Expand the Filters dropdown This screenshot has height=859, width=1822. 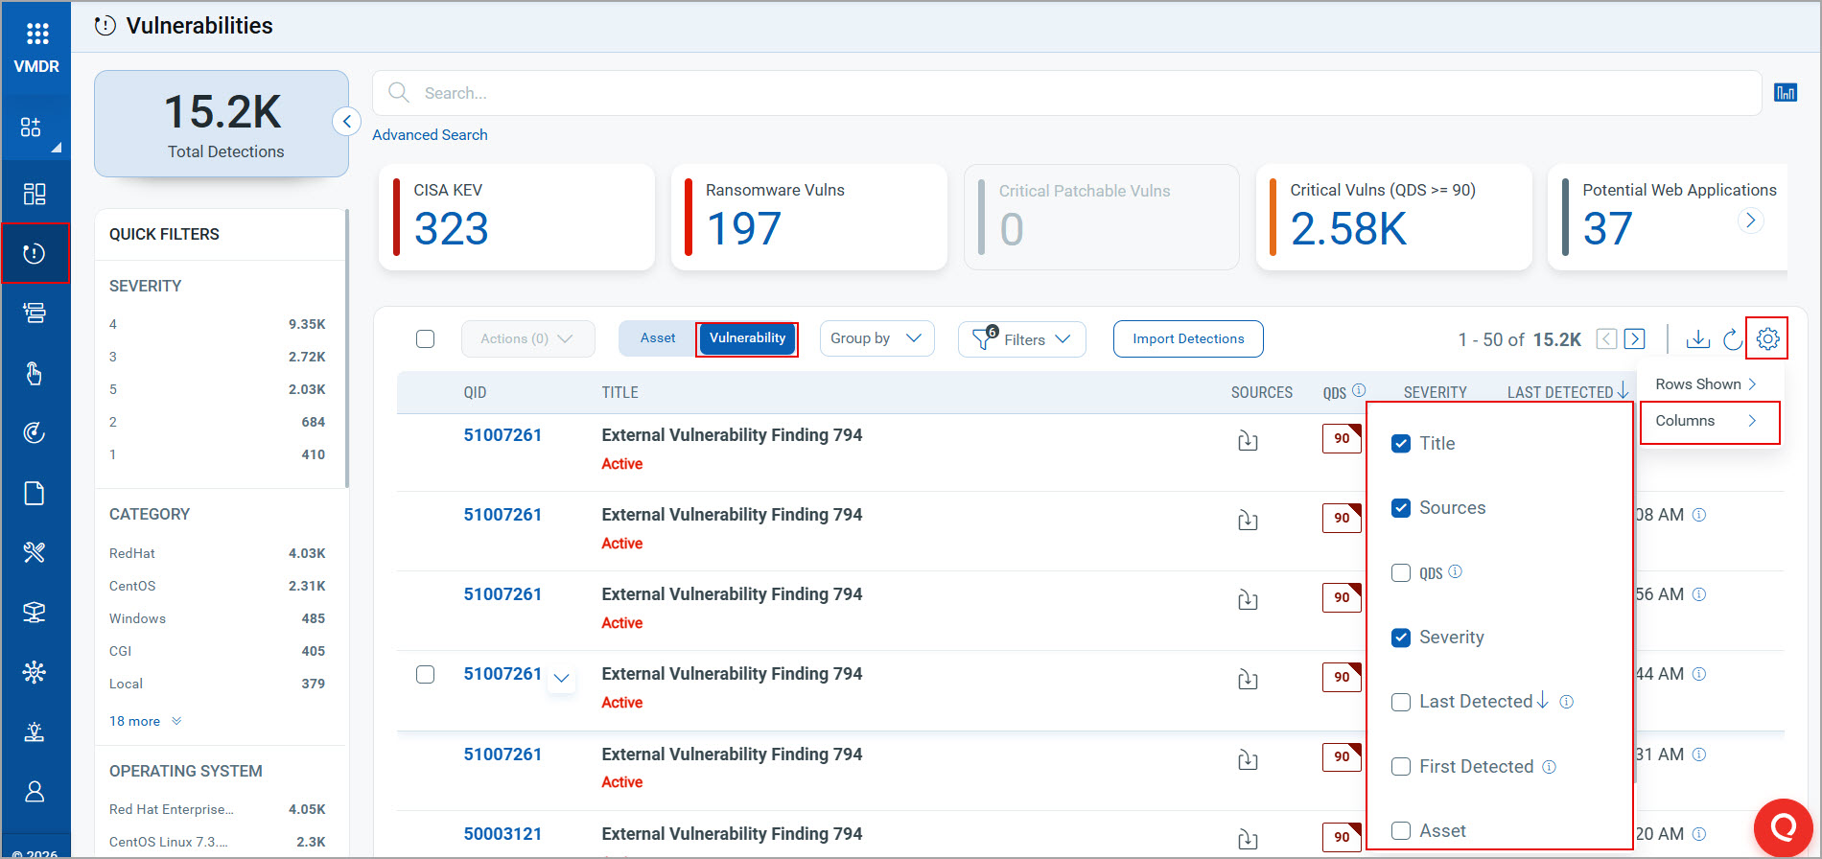1021,339
